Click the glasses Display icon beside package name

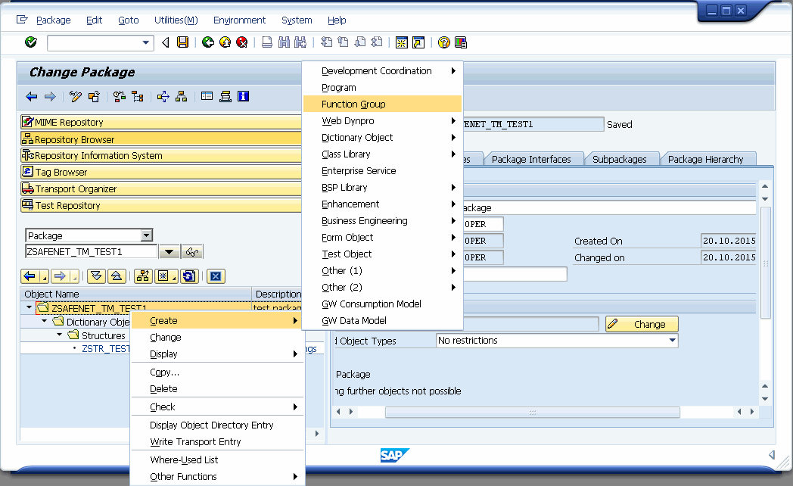point(192,251)
